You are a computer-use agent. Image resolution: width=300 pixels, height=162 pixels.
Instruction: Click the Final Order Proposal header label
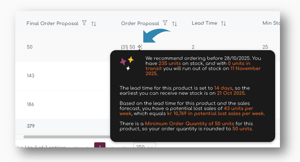pyautogui.click(x=52, y=23)
